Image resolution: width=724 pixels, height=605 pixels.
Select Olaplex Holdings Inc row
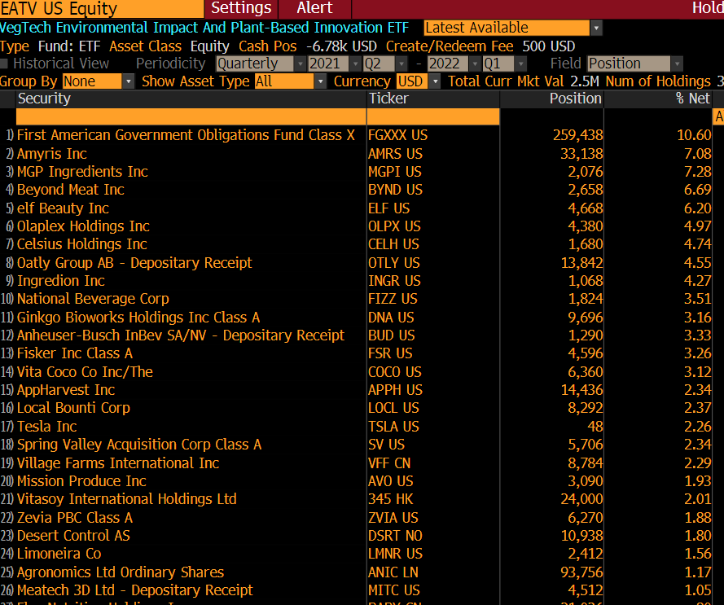coord(83,226)
